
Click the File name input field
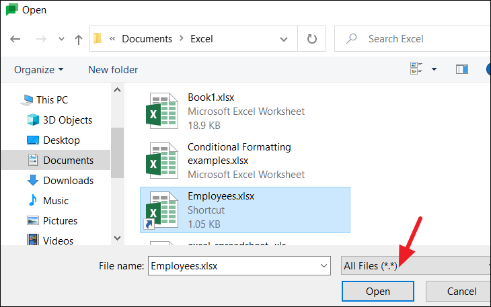tap(239, 266)
